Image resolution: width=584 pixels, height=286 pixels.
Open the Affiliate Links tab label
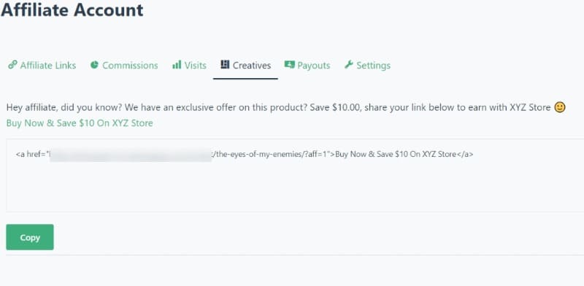coord(48,66)
